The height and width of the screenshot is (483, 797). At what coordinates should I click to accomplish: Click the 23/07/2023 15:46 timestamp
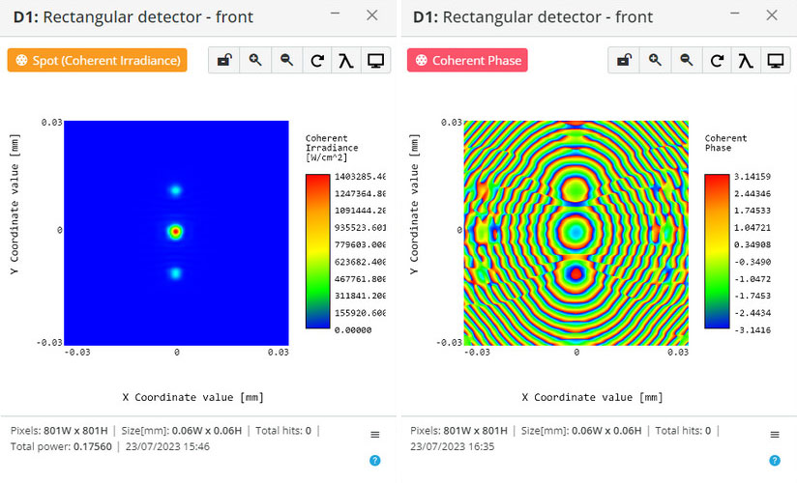tap(167, 446)
